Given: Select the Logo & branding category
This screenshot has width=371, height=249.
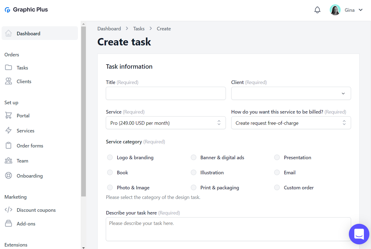Looking at the screenshot, I should (x=110, y=157).
